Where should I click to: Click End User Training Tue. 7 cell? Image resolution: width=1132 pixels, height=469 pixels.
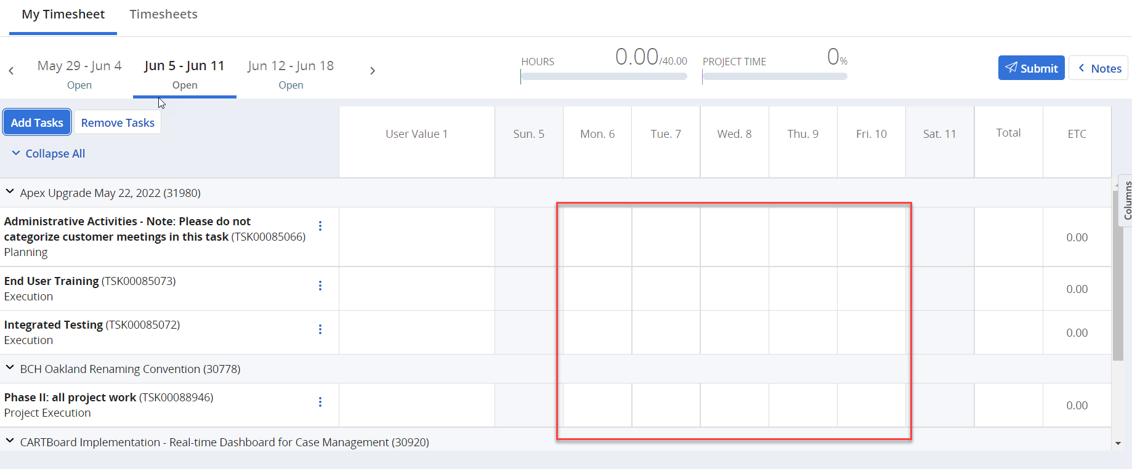(x=666, y=289)
